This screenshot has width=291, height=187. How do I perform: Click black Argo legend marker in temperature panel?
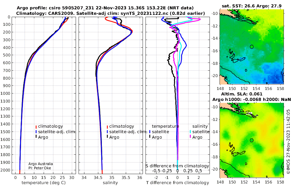click(36, 137)
